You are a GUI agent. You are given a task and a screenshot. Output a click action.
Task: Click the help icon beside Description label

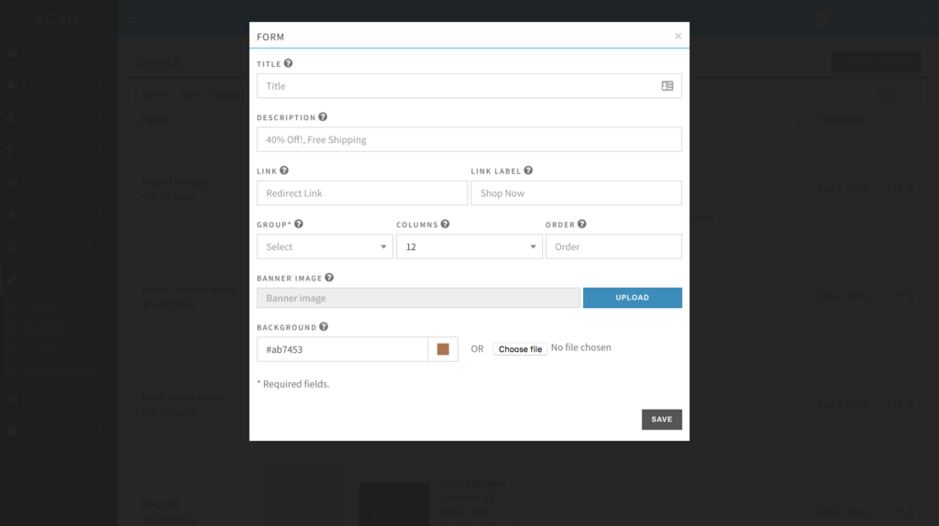tap(323, 117)
